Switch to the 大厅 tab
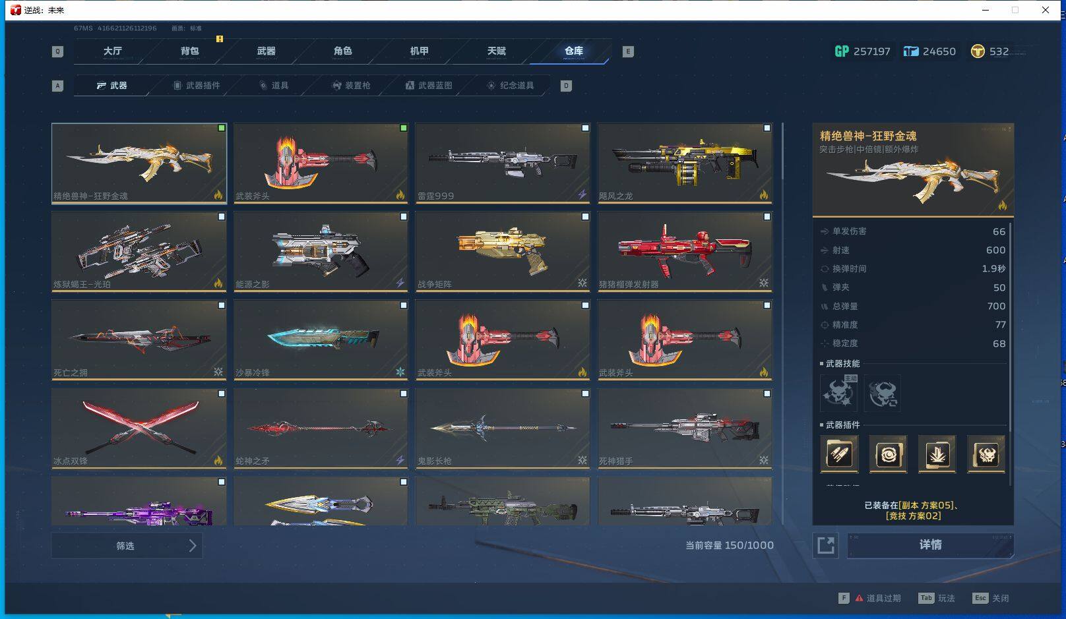The height and width of the screenshot is (619, 1066). pos(113,51)
